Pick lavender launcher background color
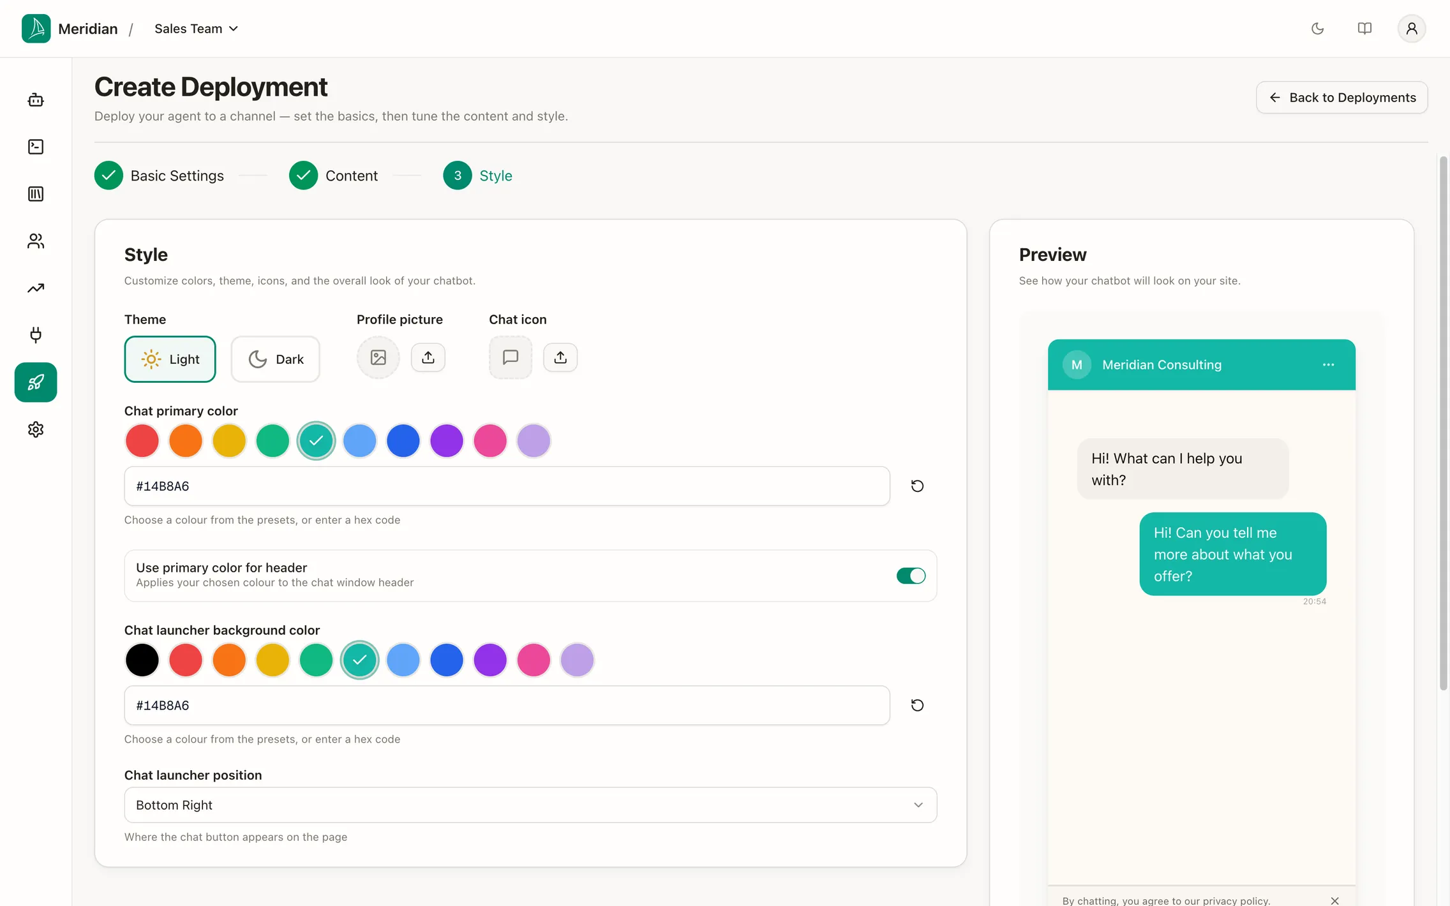The image size is (1450, 906). click(x=577, y=660)
